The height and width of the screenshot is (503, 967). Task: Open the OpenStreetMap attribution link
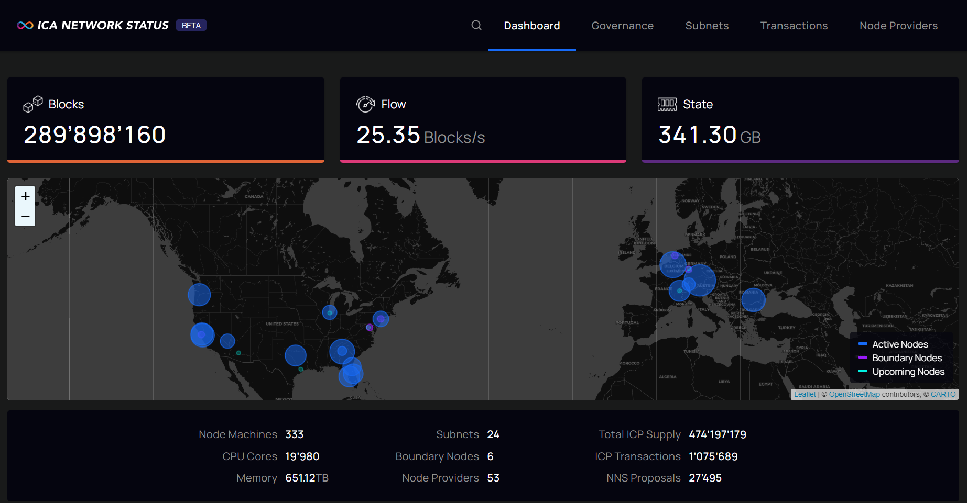pyautogui.click(x=854, y=394)
